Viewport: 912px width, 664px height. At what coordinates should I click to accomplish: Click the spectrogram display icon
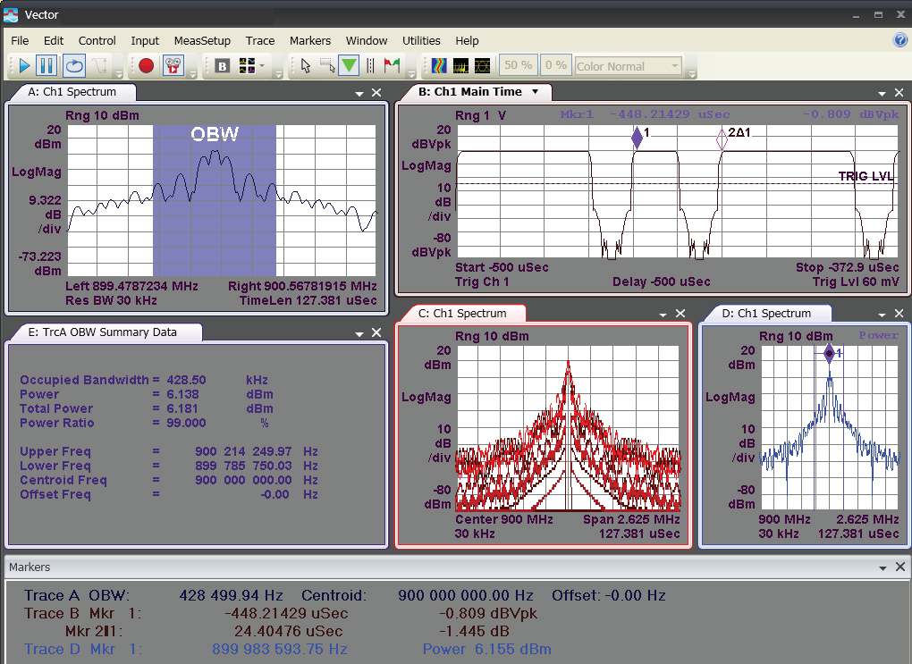[x=438, y=65]
